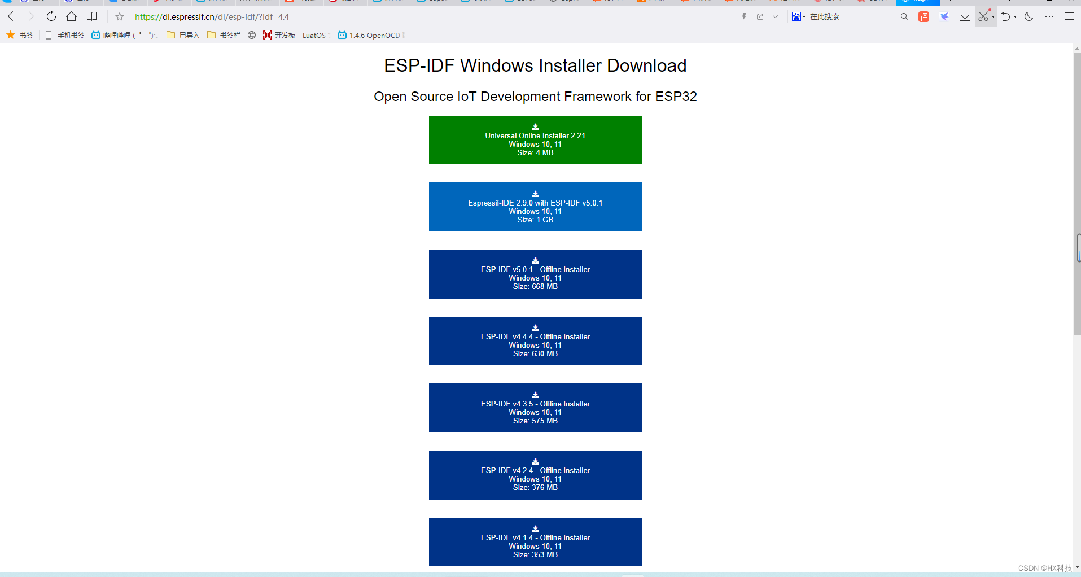Expand the screenshot tool dropdown arrow
The image size is (1081, 577).
pyautogui.click(x=993, y=17)
